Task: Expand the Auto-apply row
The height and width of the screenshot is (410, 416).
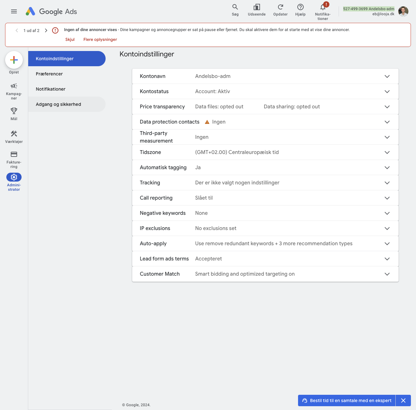Action: click(265, 244)
